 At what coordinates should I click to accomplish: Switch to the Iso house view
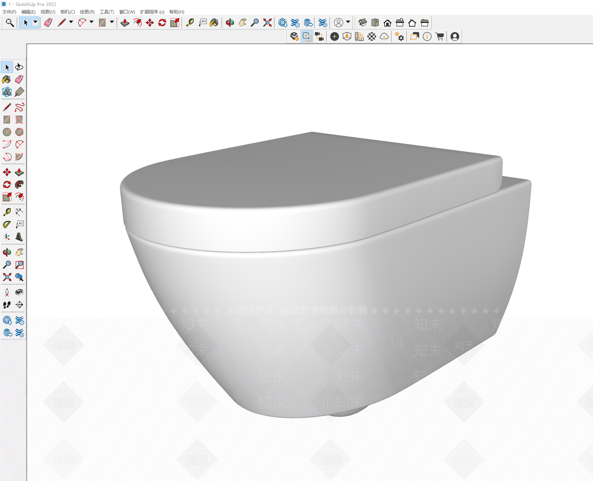pyautogui.click(x=362, y=23)
